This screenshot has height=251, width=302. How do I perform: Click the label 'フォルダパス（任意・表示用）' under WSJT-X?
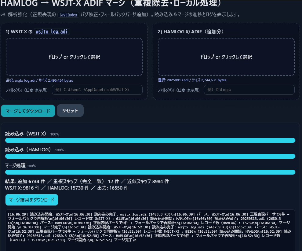point(27,90)
